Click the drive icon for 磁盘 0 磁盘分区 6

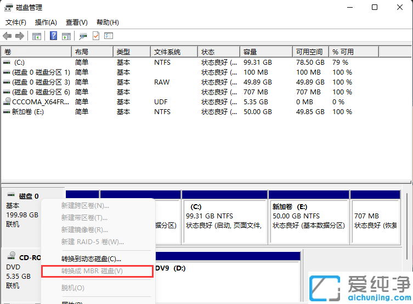(x=7, y=92)
